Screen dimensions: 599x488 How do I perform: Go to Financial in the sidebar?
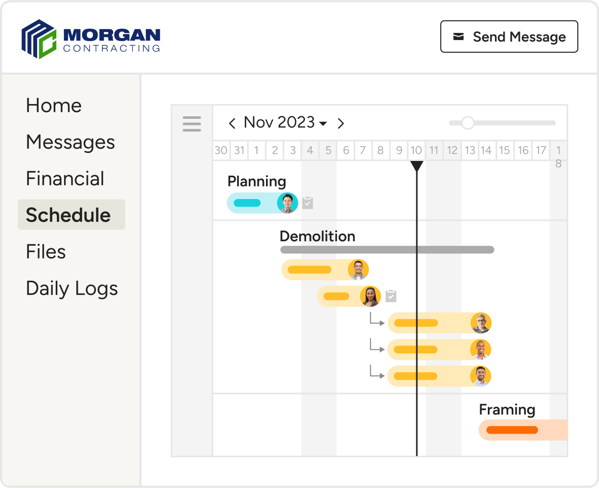tap(65, 178)
